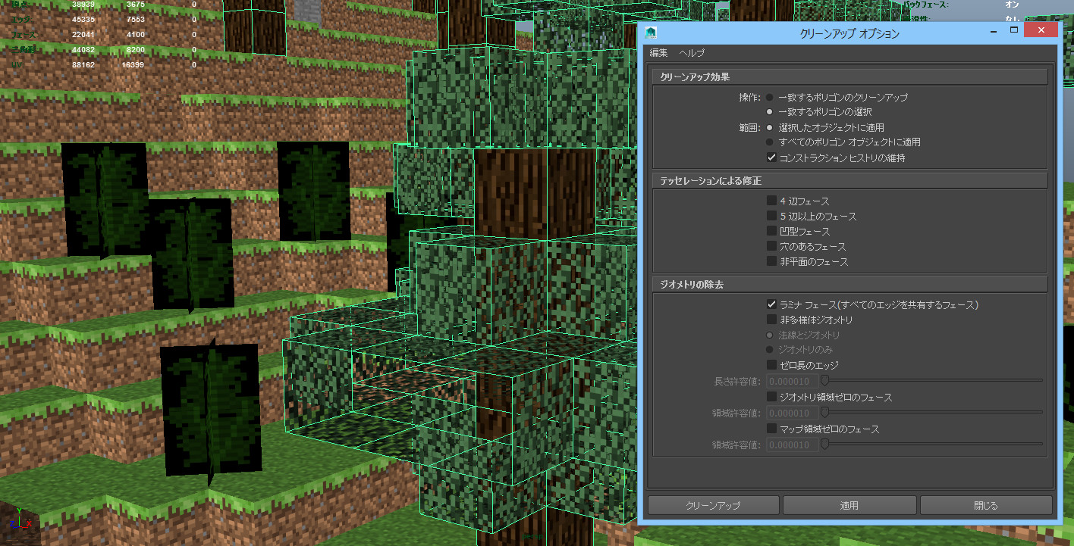Select 一致するポリゴンのクリーンアップ operation
The width and height of the screenshot is (1074, 546).
(x=770, y=98)
